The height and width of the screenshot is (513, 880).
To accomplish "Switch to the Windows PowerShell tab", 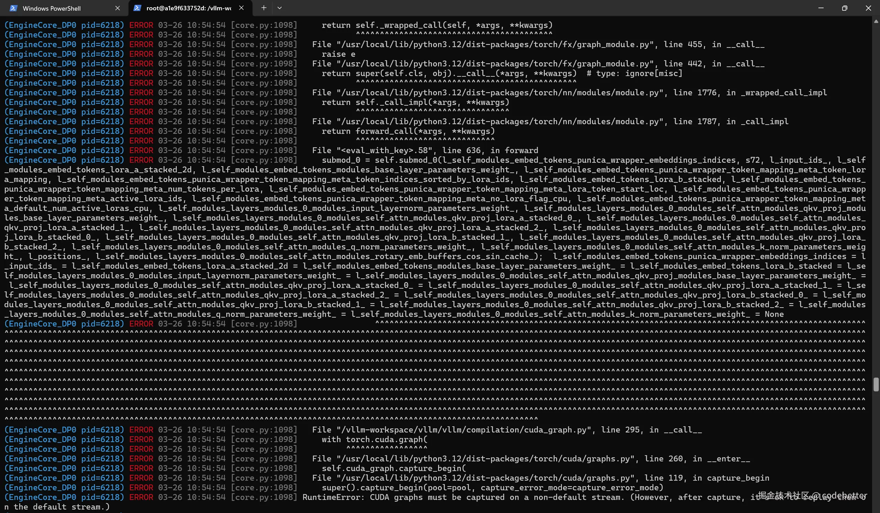I will [x=52, y=8].
